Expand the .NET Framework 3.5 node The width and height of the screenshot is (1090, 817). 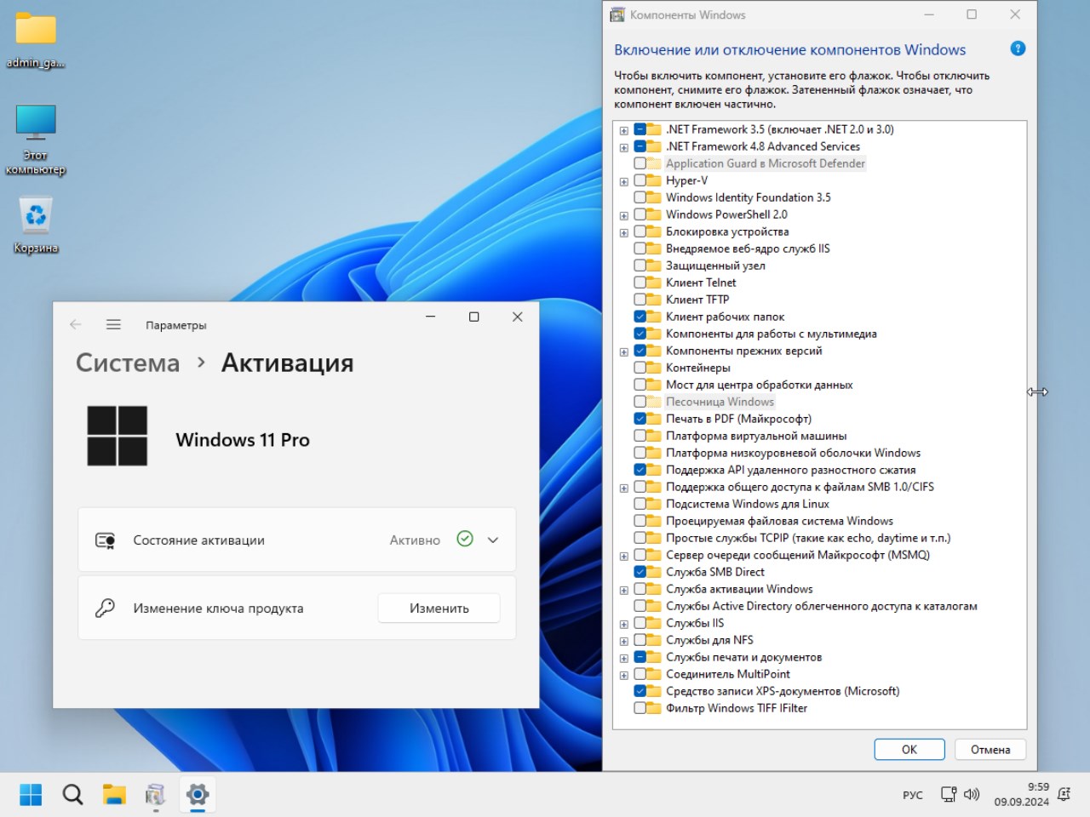click(624, 130)
